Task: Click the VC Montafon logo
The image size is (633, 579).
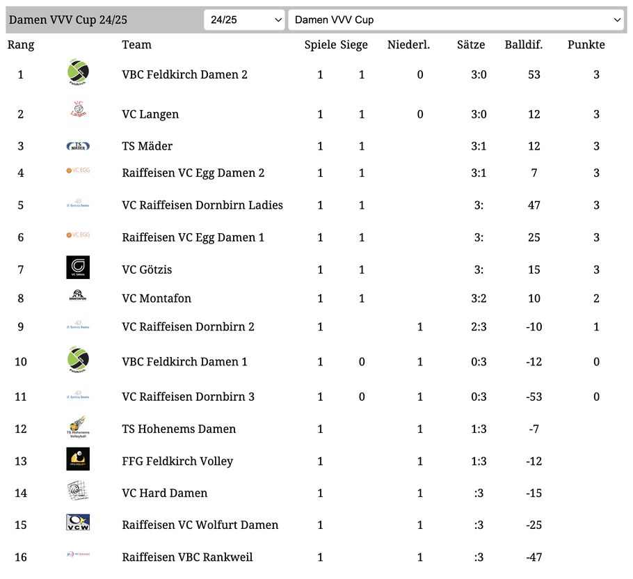Action: point(78,296)
